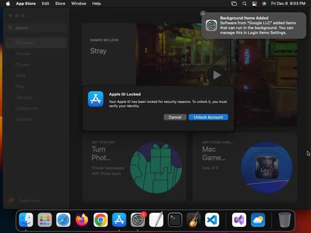This screenshot has height=233, width=311.
Task: Open the Edit menu
Action: click(x=46, y=3)
